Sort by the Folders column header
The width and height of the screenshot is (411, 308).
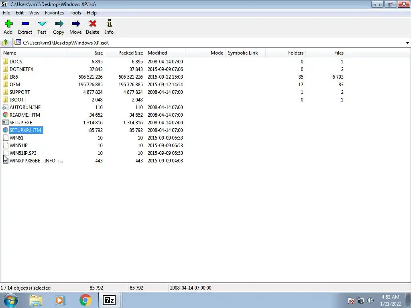tap(286, 53)
